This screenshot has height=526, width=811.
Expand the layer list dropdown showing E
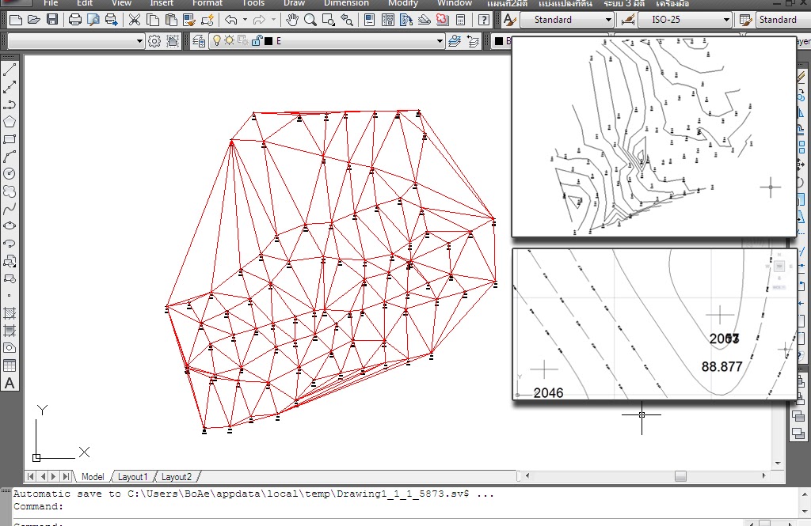[x=440, y=41]
